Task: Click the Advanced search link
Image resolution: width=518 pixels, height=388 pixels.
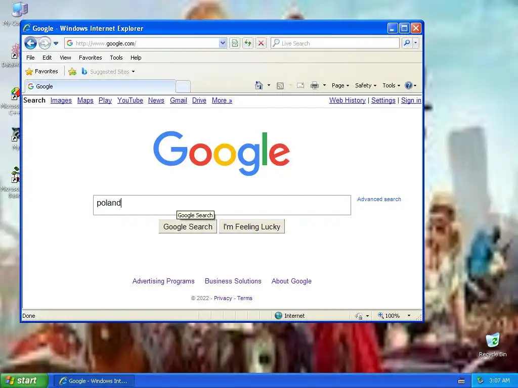Action: [x=379, y=199]
